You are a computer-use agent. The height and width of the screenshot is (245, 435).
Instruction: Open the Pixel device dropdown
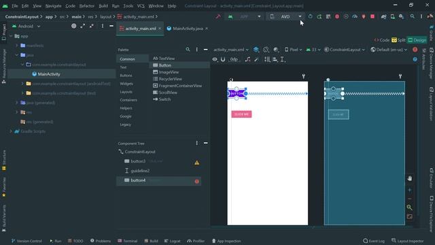point(293,50)
